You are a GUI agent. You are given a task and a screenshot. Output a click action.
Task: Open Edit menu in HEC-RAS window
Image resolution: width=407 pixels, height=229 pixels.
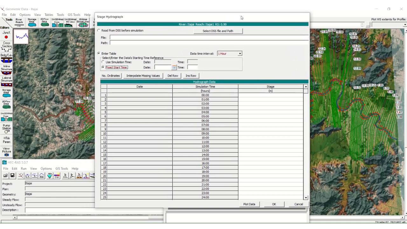point(14,169)
